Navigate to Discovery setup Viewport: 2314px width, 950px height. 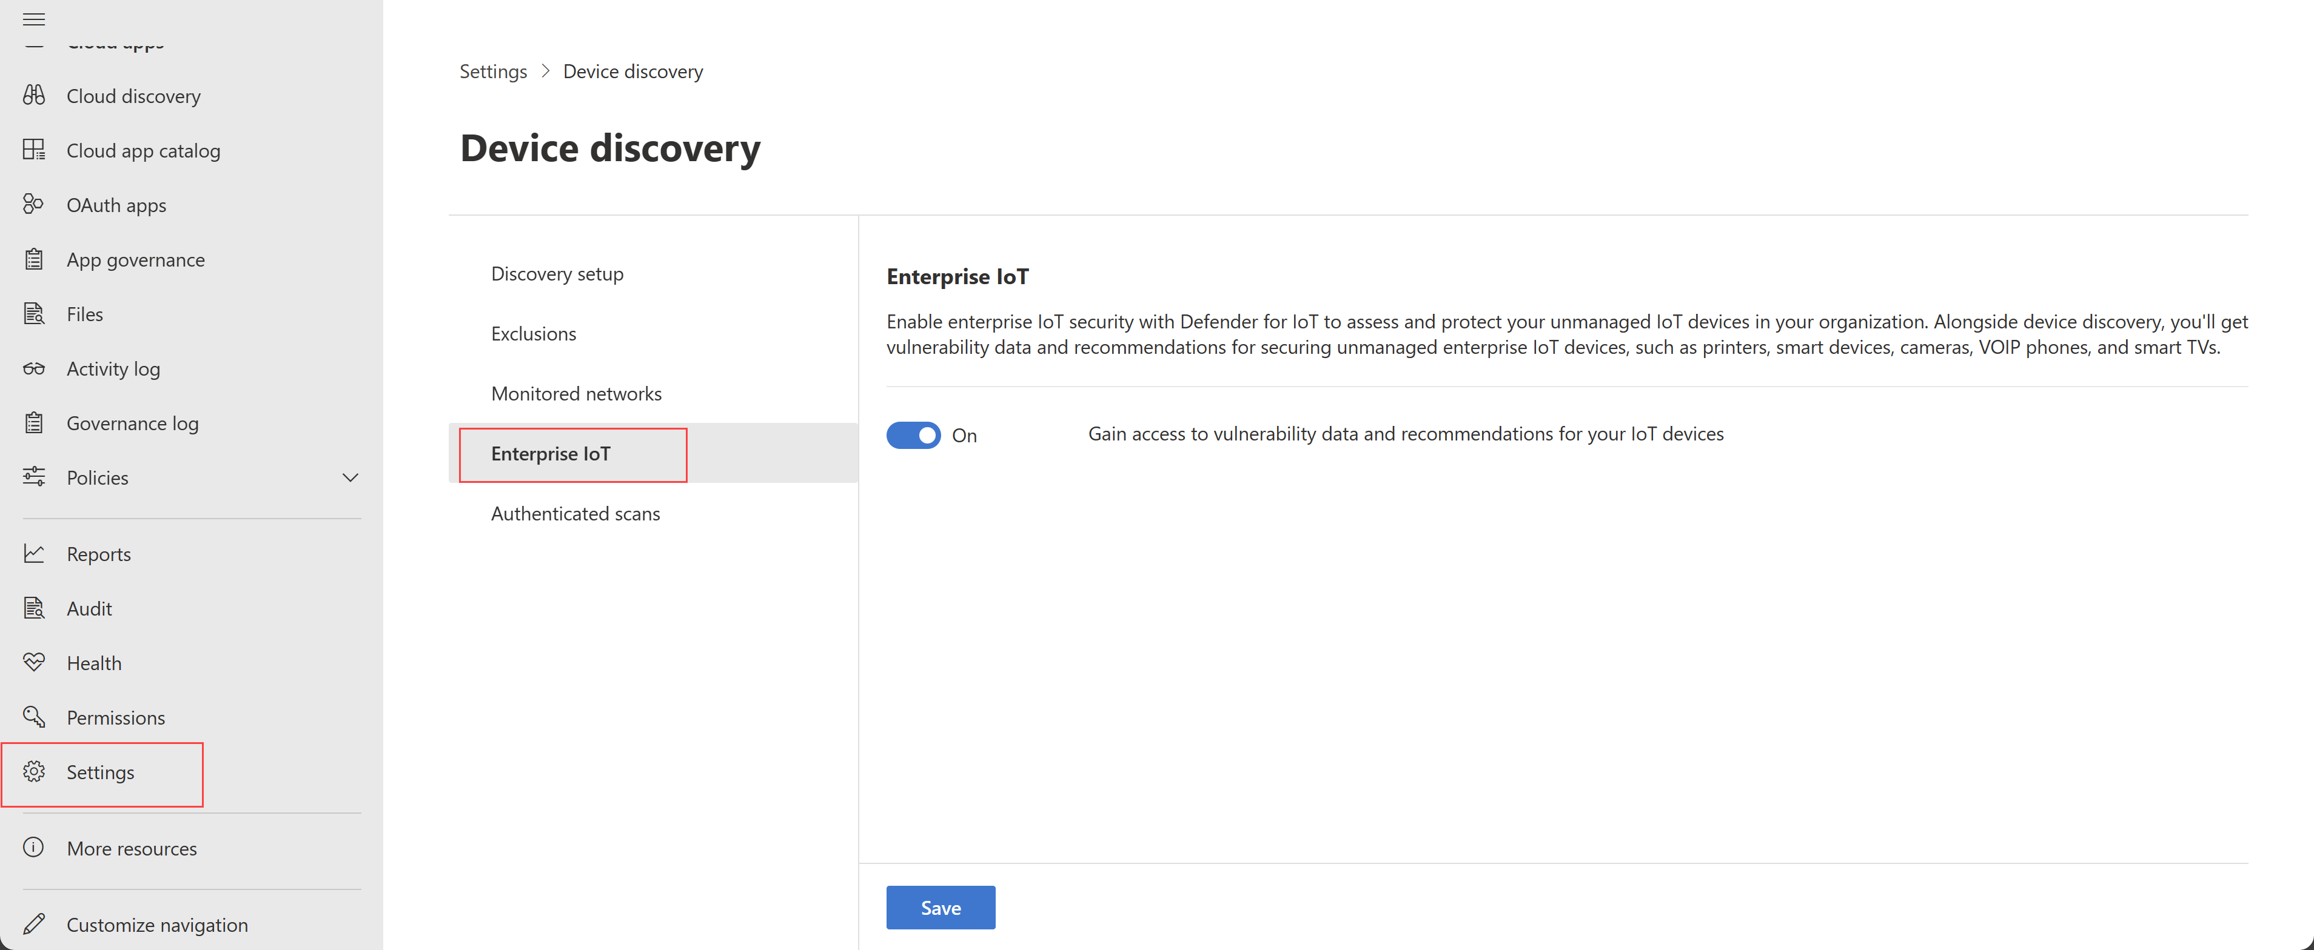tap(558, 273)
